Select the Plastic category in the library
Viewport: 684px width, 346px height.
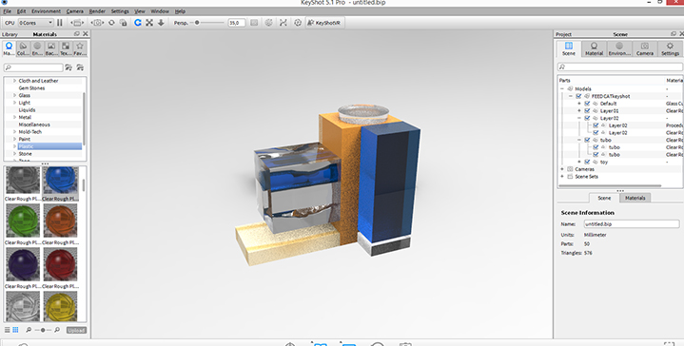tap(26, 146)
